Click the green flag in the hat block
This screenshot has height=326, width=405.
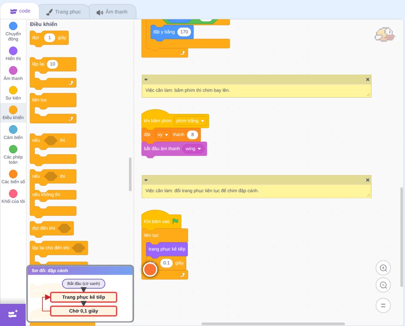pyautogui.click(x=176, y=221)
